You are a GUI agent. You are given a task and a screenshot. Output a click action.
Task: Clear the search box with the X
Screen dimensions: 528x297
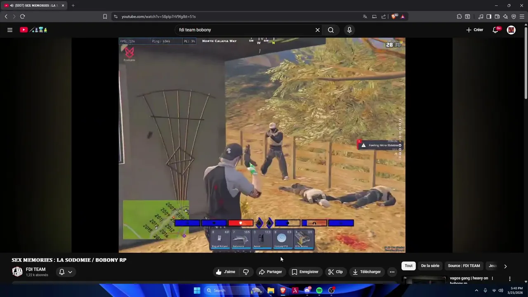pyautogui.click(x=318, y=30)
